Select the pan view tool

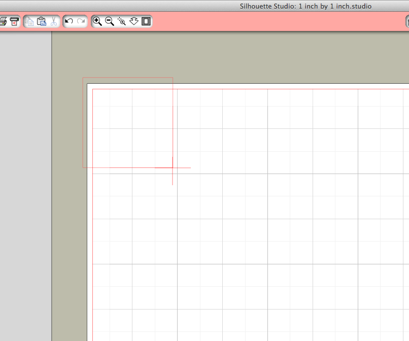pos(134,21)
